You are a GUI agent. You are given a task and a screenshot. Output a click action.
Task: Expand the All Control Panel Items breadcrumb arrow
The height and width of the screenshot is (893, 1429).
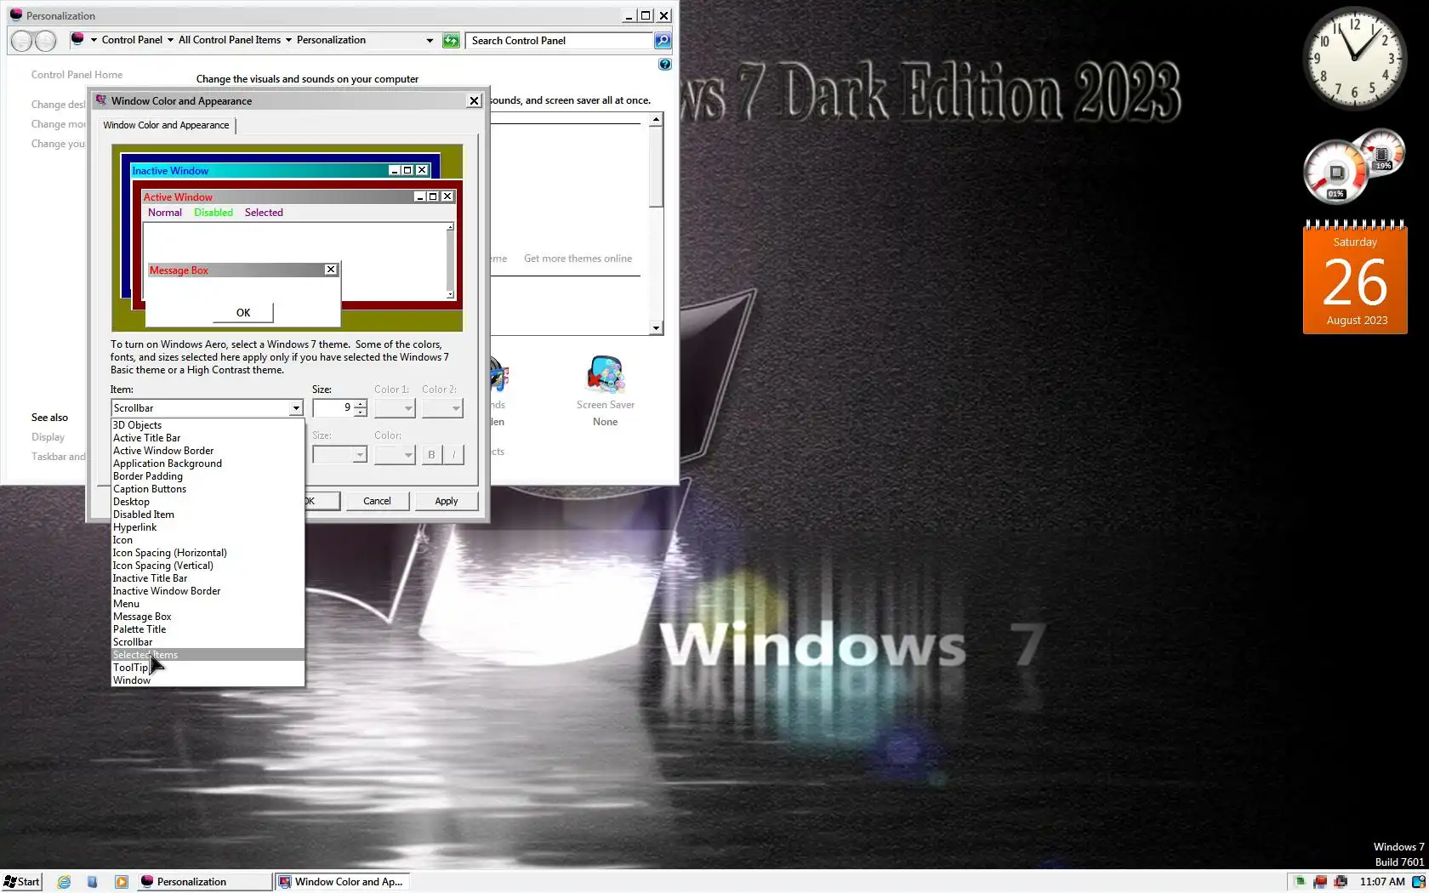[x=289, y=40]
